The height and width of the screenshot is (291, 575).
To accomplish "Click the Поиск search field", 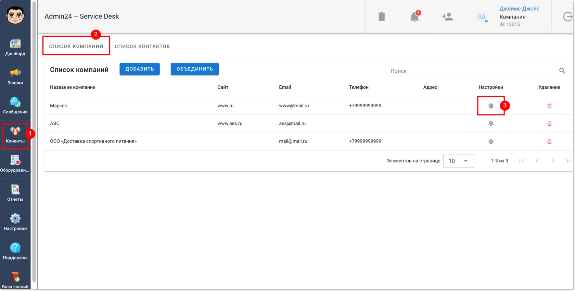I will click(x=474, y=71).
